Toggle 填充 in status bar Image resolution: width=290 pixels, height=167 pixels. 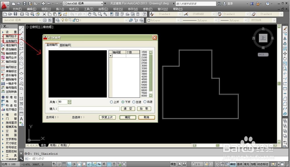pyautogui.click(x=246, y=164)
